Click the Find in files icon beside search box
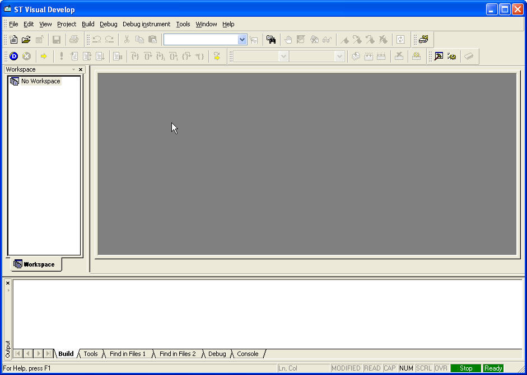527x375 pixels. 254,40
